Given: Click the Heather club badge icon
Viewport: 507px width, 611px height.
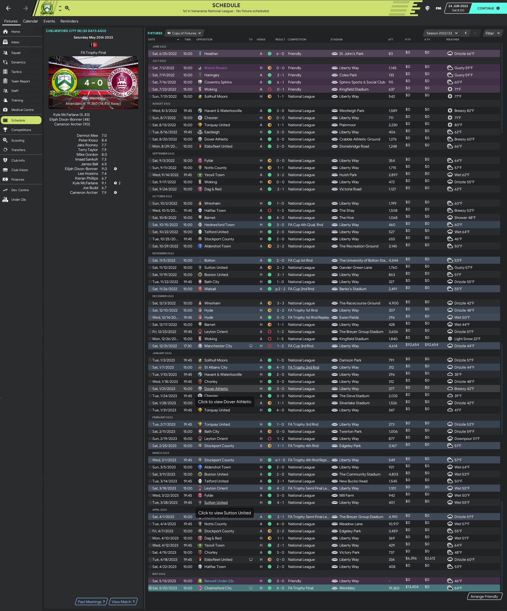Looking at the screenshot, I should (x=200, y=54).
